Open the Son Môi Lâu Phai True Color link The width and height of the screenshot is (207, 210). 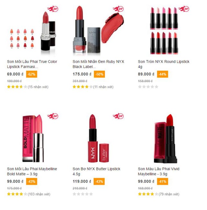tap(32, 64)
